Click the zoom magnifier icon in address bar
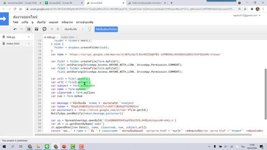 click(239, 9)
